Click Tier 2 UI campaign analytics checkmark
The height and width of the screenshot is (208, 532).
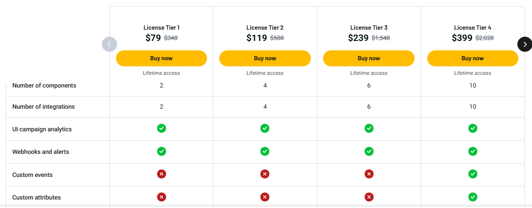pos(265,128)
